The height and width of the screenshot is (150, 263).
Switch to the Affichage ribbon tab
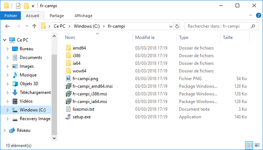tap(83, 16)
